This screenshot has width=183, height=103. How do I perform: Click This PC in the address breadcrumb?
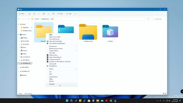click(x=37, y=19)
